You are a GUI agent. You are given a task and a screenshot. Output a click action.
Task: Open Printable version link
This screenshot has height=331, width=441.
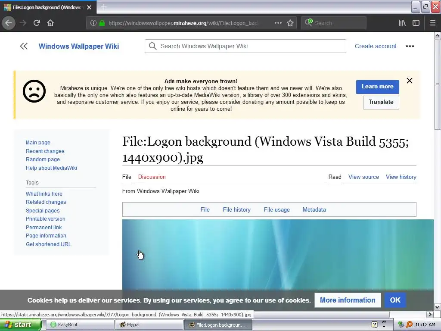click(x=45, y=219)
